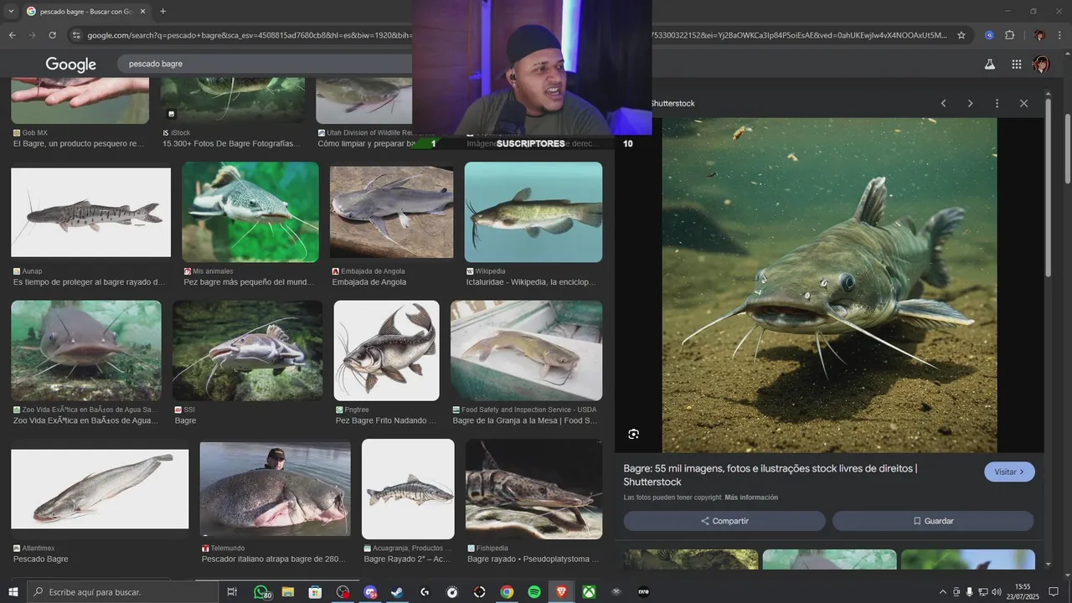Viewport: 1072px width, 603px height.
Task: Open the Acuagranja Bagre Rayado thumbnail
Action: [x=408, y=489]
